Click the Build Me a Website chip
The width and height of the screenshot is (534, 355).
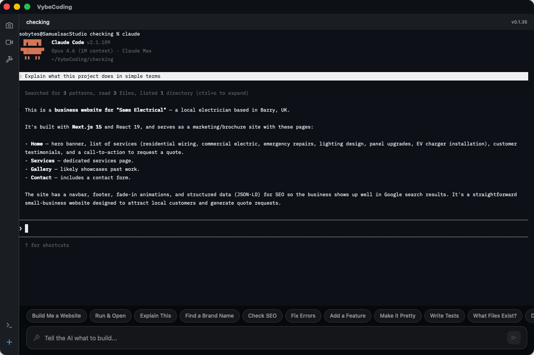[x=57, y=315]
